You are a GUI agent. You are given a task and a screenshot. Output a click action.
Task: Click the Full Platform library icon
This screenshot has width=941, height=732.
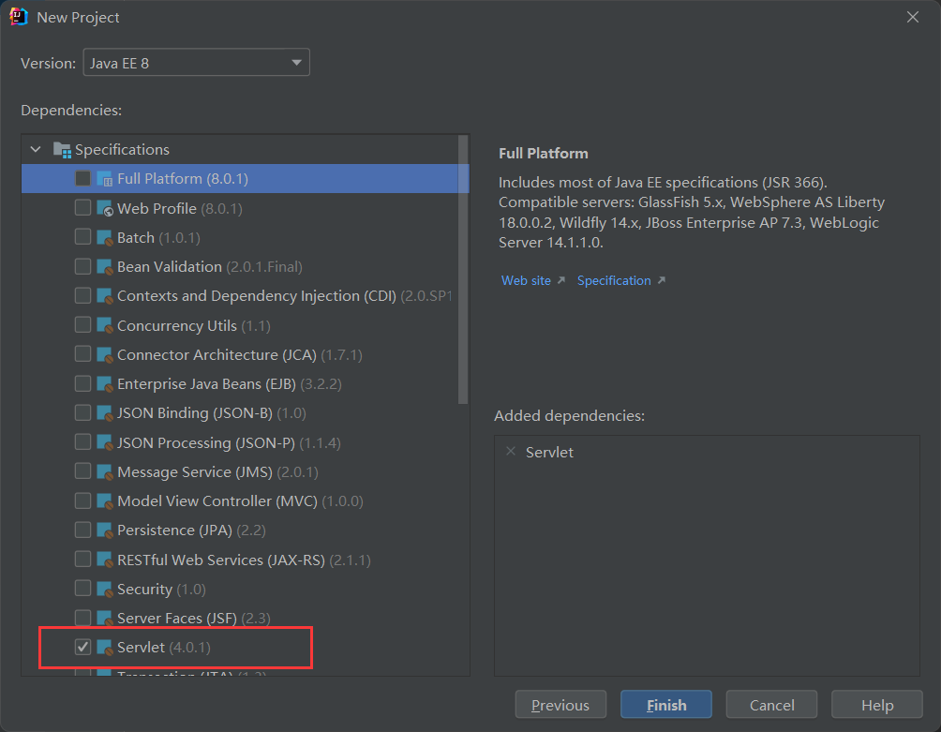coord(104,179)
